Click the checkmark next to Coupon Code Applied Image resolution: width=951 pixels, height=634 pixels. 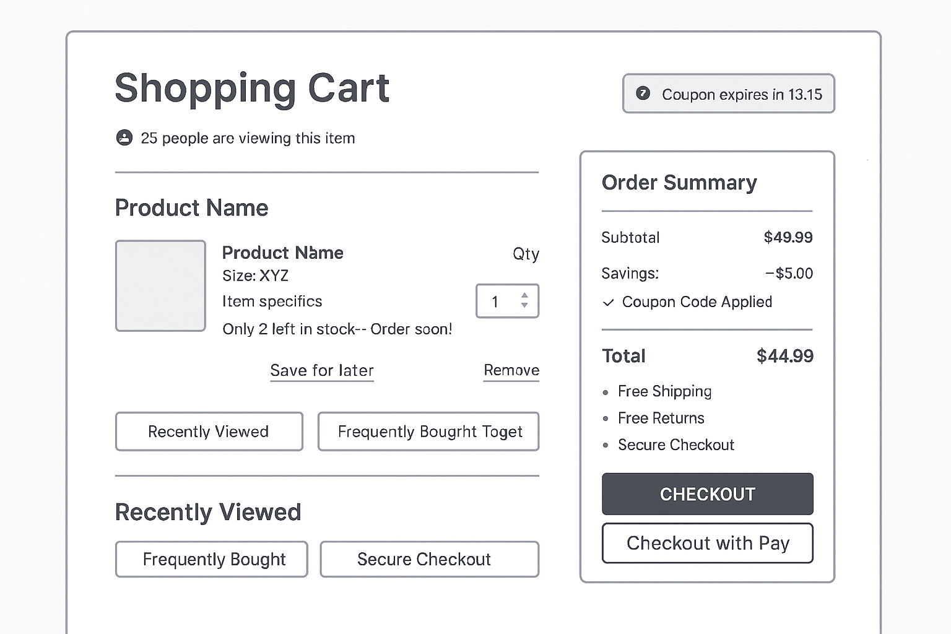pos(609,302)
